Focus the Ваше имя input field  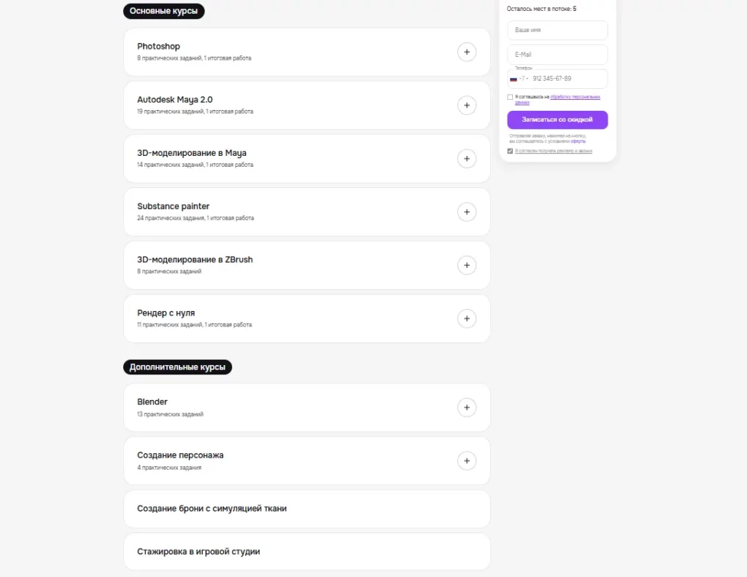click(x=557, y=31)
